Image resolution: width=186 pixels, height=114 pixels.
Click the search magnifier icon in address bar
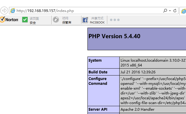coord(165,11)
